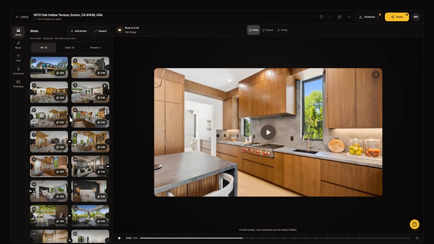Open the Shots panel in the sidebar

tap(18, 32)
